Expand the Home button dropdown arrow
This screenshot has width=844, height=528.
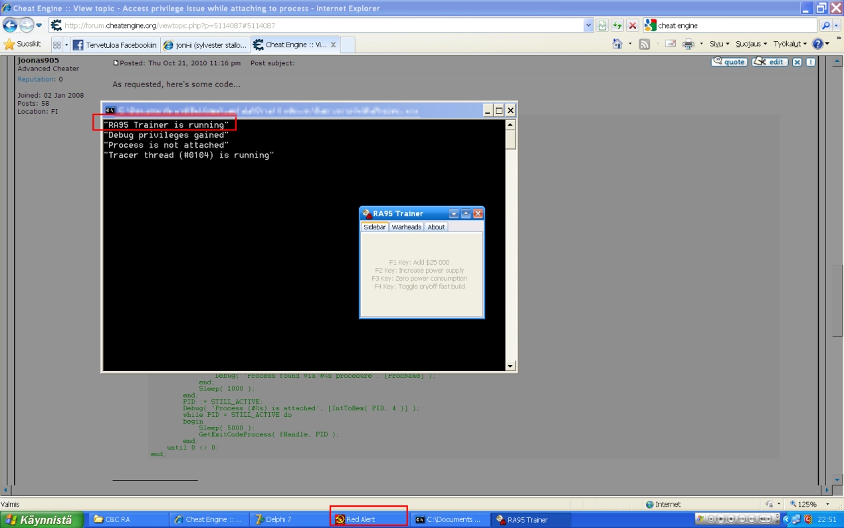coord(630,44)
